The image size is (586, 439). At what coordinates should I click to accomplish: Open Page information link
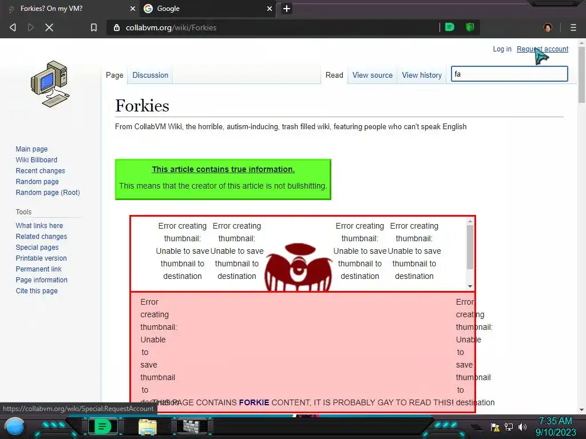click(x=41, y=280)
